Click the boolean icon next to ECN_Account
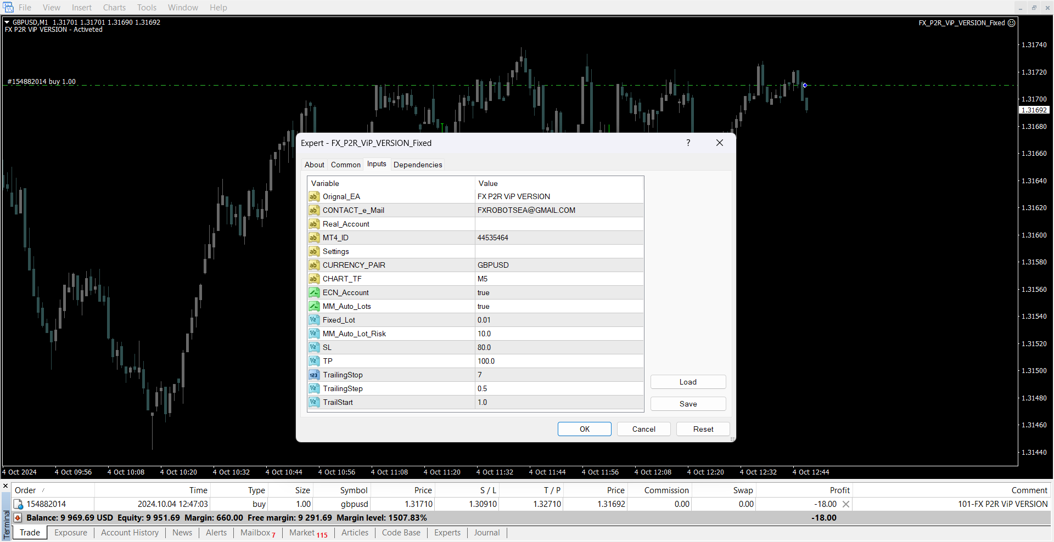Screen dimensions: 1054x542 [313, 292]
